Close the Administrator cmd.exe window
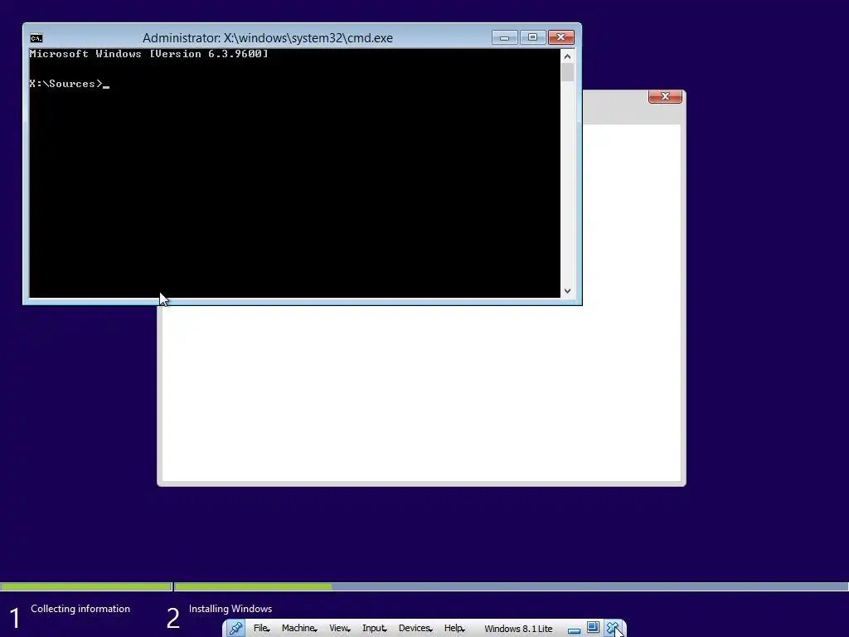Viewport: 849px width, 637px height. [x=561, y=37]
